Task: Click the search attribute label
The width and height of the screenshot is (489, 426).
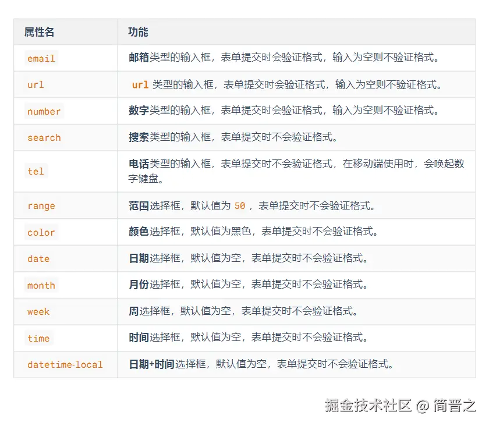Action: coord(44,137)
